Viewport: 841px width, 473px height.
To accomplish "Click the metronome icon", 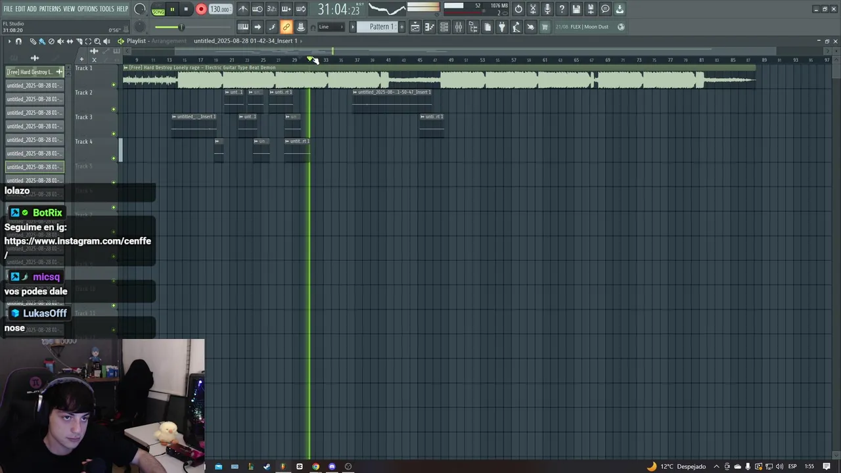I will pos(242,9).
